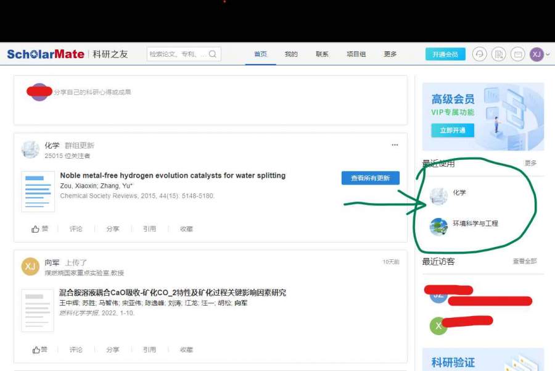
Task: Click 收藏 under Noble metal-free paper
Action: pyautogui.click(x=186, y=229)
